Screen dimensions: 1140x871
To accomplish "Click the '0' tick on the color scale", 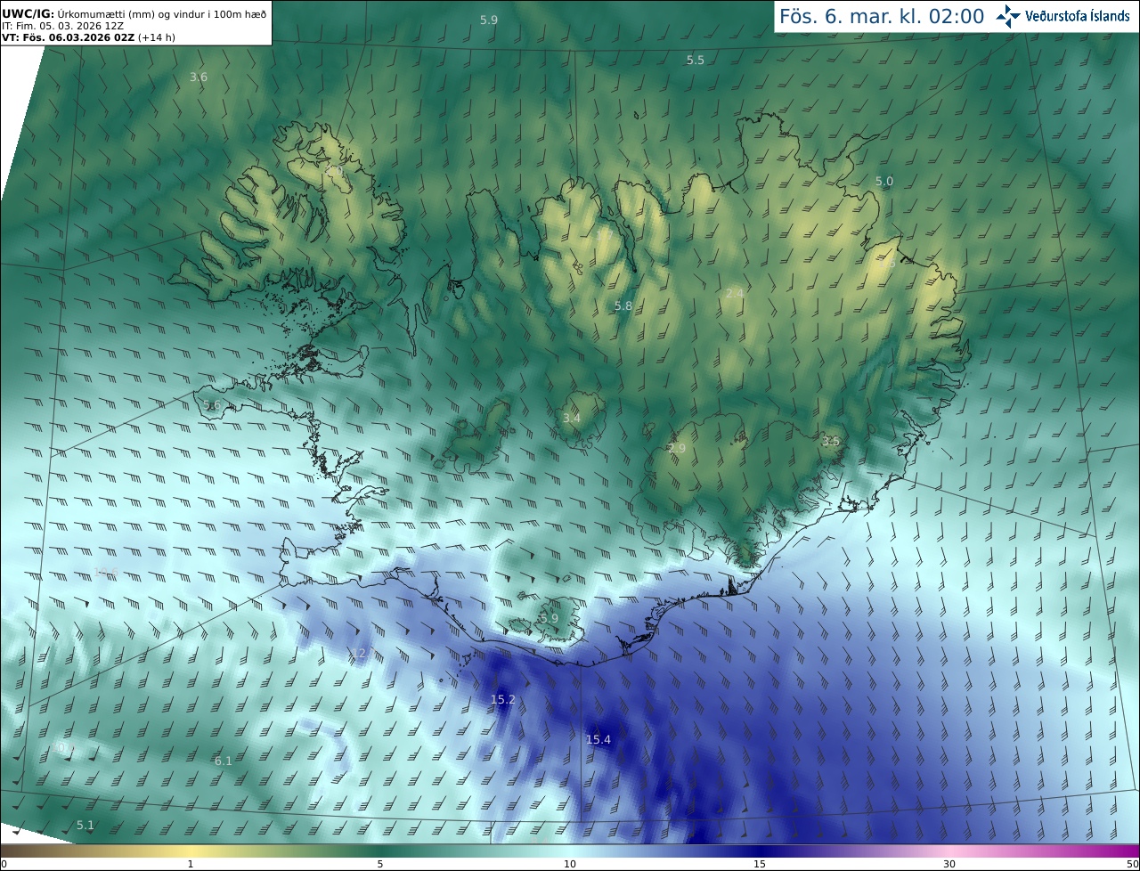I will [x=4, y=864].
